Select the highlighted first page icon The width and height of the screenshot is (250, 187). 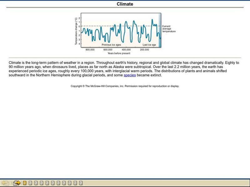(x=25, y=183)
